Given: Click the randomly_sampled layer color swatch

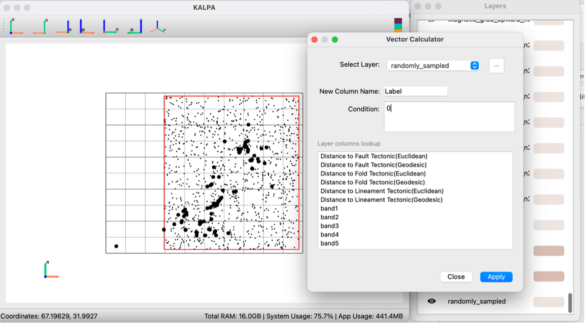Looking at the screenshot, I should [x=549, y=302].
